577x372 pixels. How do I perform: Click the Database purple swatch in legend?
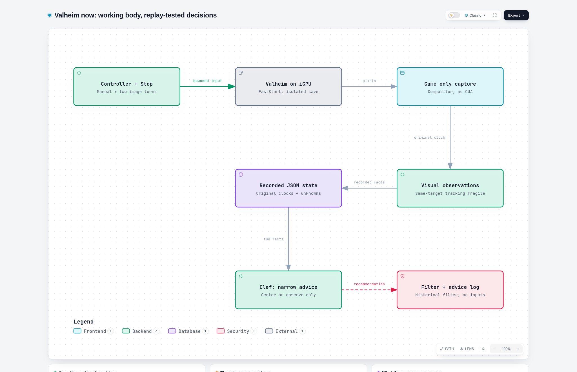pyautogui.click(x=172, y=331)
